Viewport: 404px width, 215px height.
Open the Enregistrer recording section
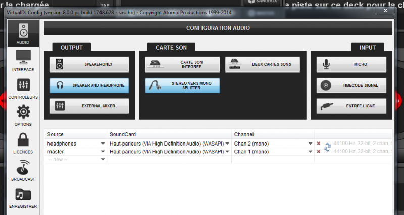[23, 198]
